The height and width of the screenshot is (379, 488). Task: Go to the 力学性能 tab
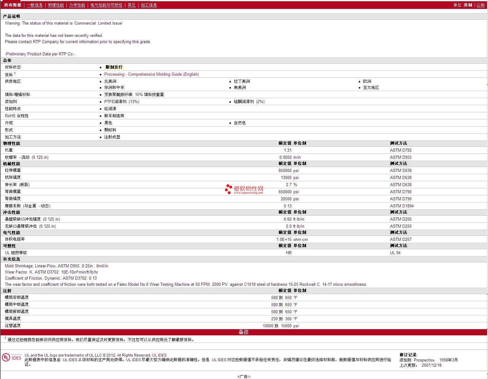[77, 5]
